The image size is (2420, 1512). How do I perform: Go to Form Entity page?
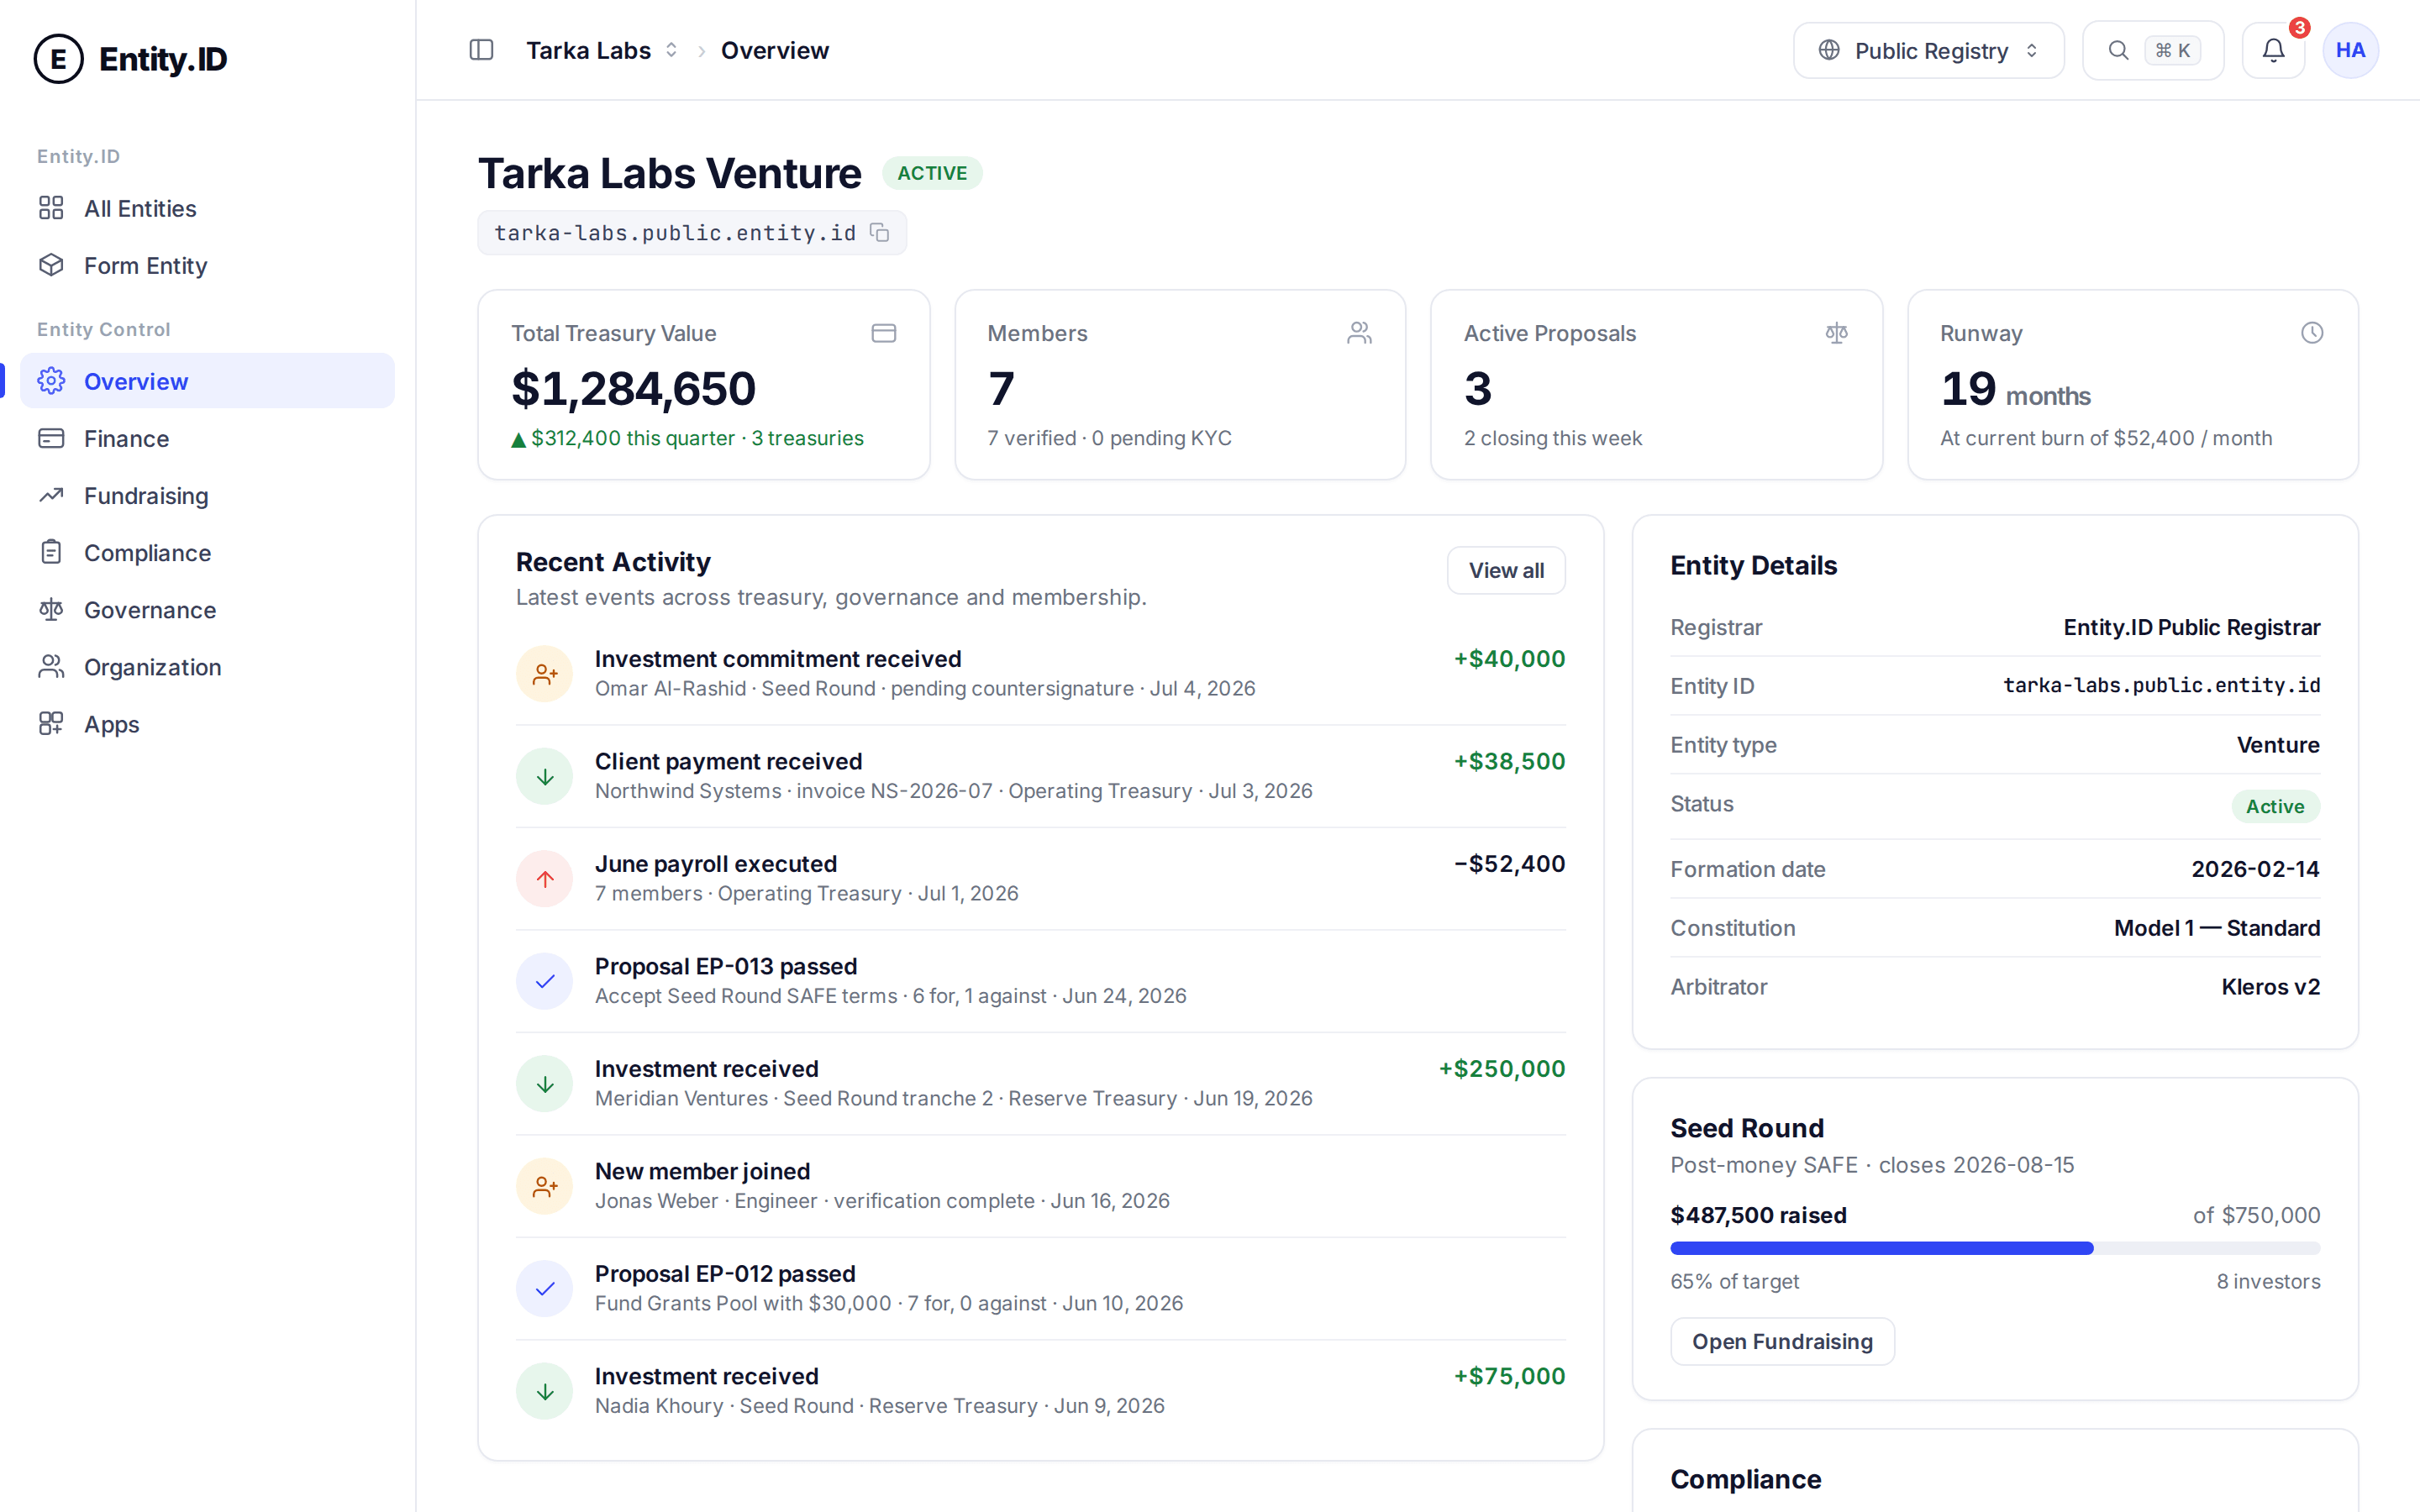(x=207, y=265)
